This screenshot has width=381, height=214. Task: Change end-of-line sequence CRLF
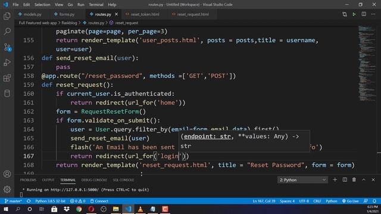pyautogui.click(x=317, y=201)
